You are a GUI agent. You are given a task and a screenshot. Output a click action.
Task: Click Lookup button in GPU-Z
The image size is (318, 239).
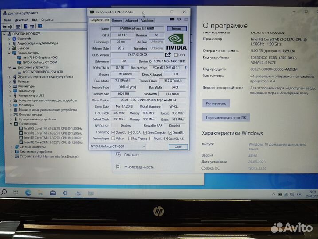[x=177, y=28]
